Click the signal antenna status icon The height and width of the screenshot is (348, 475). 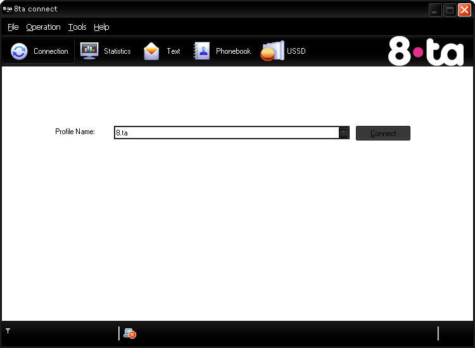coord(8,331)
